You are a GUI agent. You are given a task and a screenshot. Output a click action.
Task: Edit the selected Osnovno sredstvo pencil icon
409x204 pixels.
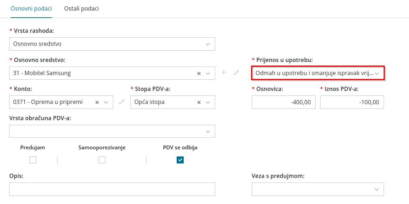pos(236,73)
